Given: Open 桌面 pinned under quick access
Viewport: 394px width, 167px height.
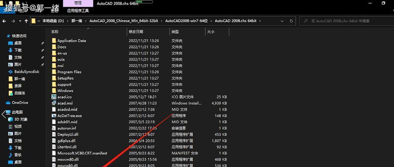Looking at the screenshot, I should click(x=18, y=43).
